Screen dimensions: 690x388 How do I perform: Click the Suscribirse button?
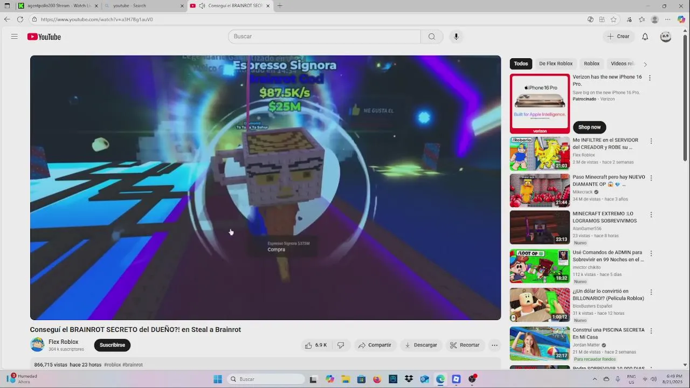coord(112,345)
